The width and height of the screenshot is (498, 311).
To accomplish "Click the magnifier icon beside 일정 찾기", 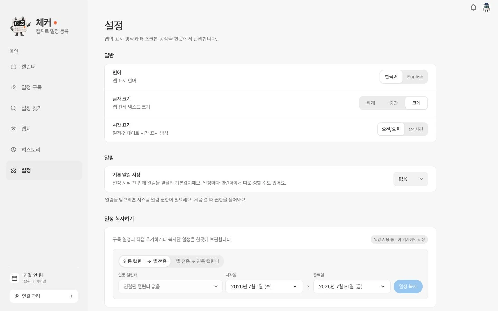I will tap(13, 108).
